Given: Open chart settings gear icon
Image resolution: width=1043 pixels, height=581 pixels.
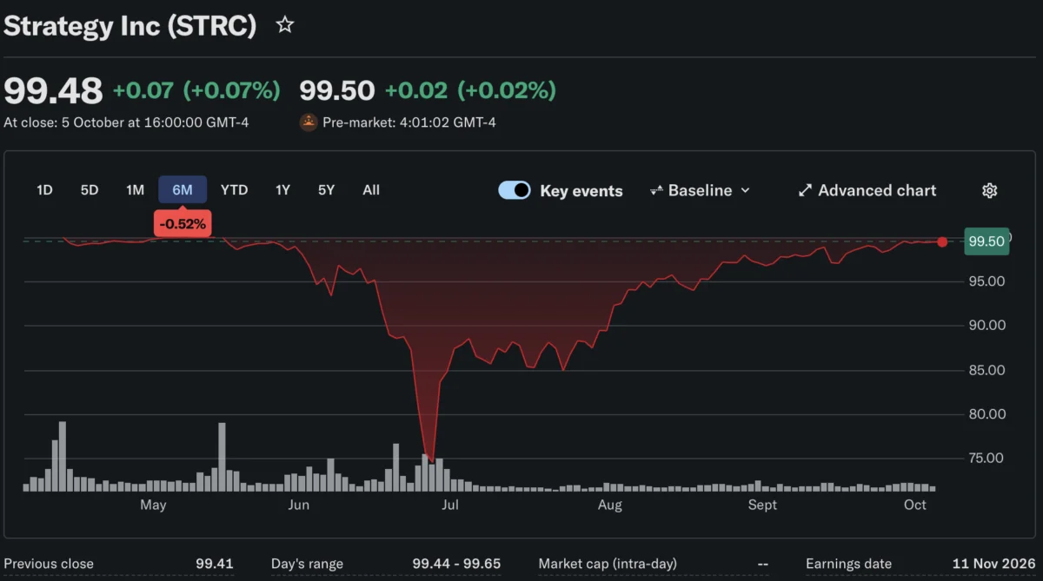Looking at the screenshot, I should click(x=989, y=190).
